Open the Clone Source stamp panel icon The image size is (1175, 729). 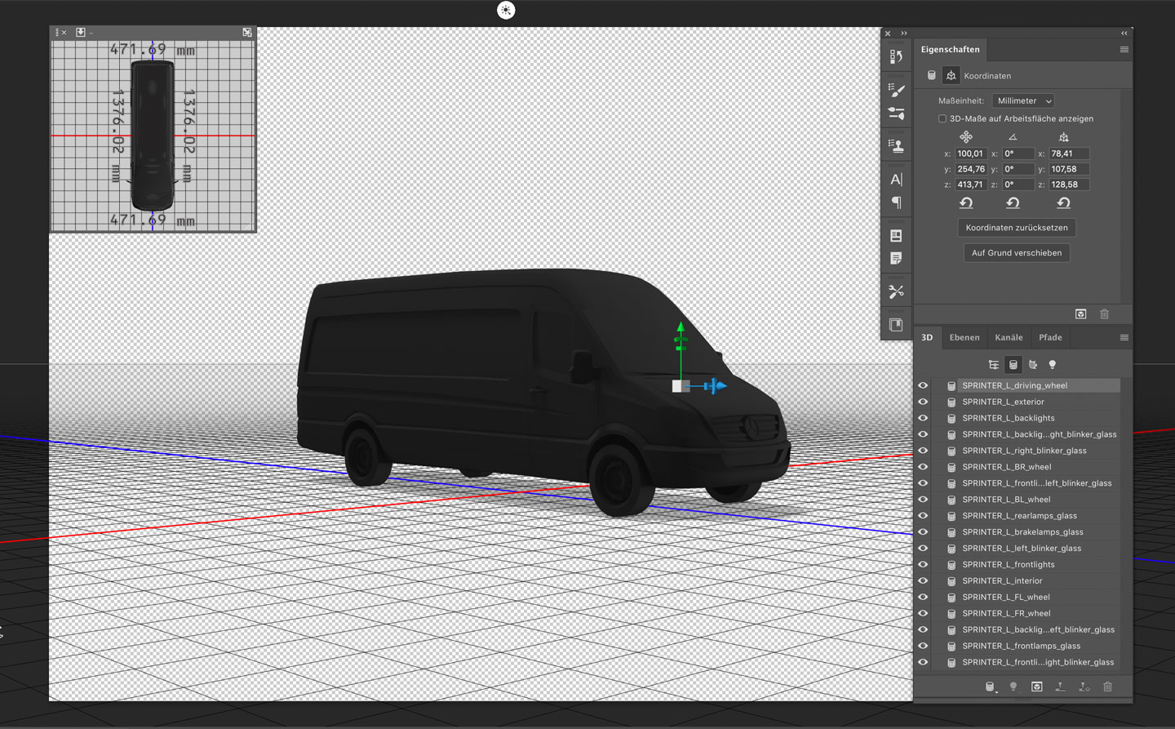click(896, 146)
